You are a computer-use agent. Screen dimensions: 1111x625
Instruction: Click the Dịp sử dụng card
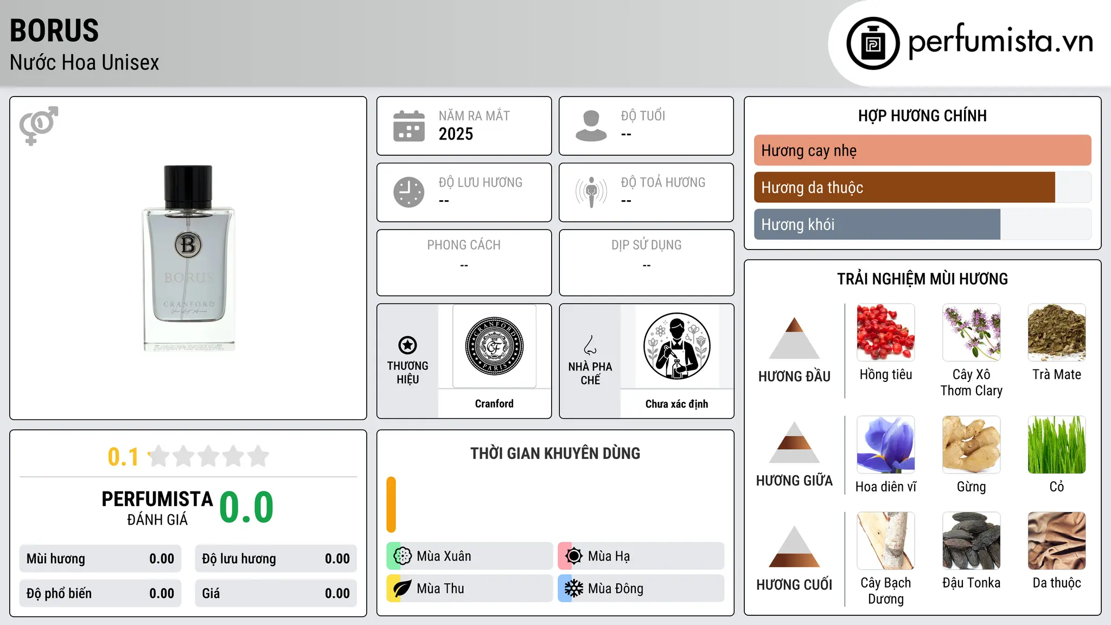(647, 263)
